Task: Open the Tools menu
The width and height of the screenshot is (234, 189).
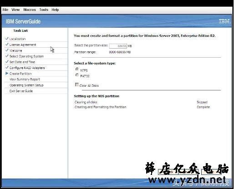Action: [44, 10]
